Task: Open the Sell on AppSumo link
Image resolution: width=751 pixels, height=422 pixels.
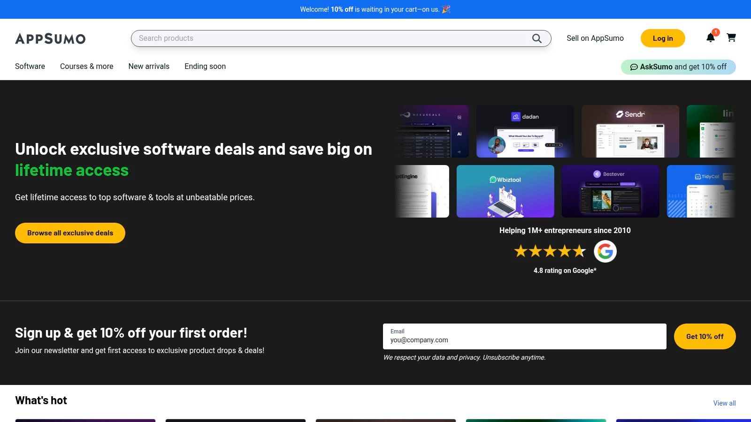Action: click(595, 38)
